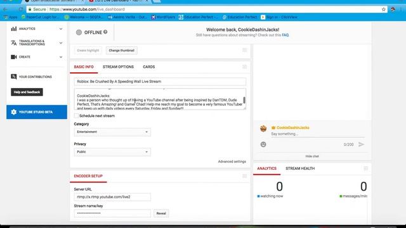Click the Help and feedback button
The width and height of the screenshot is (406, 228).
tap(27, 92)
